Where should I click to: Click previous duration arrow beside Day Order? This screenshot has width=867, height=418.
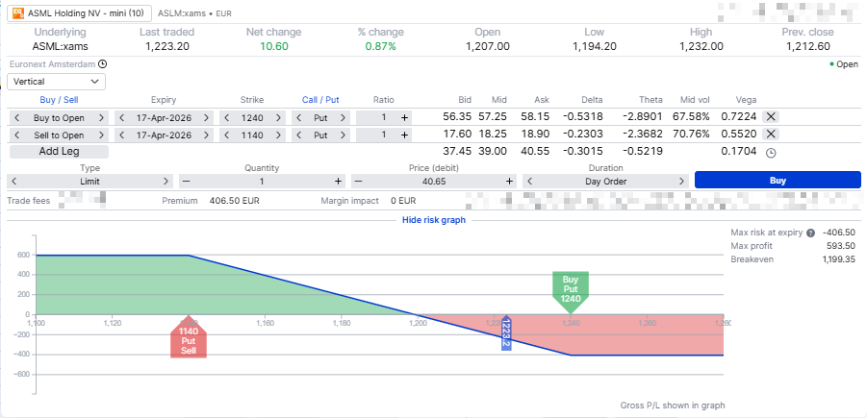click(530, 181)
